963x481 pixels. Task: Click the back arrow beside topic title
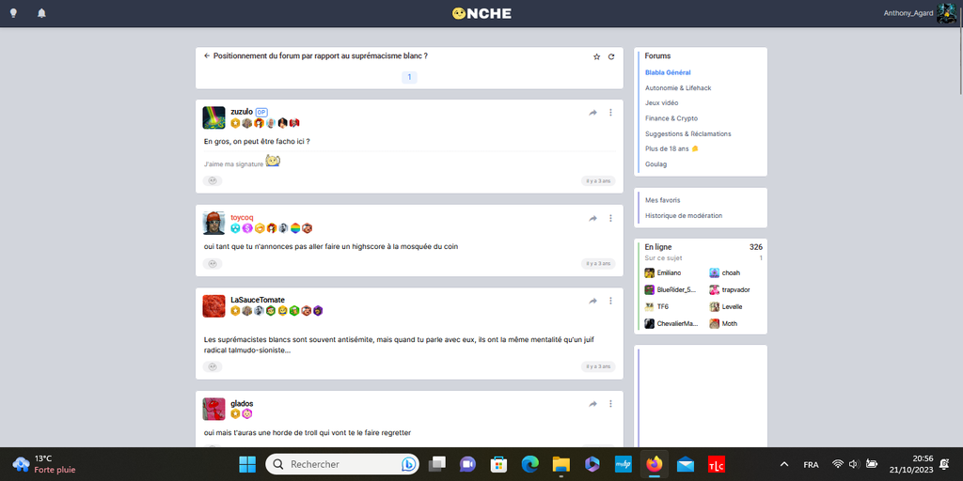[207, 56]
